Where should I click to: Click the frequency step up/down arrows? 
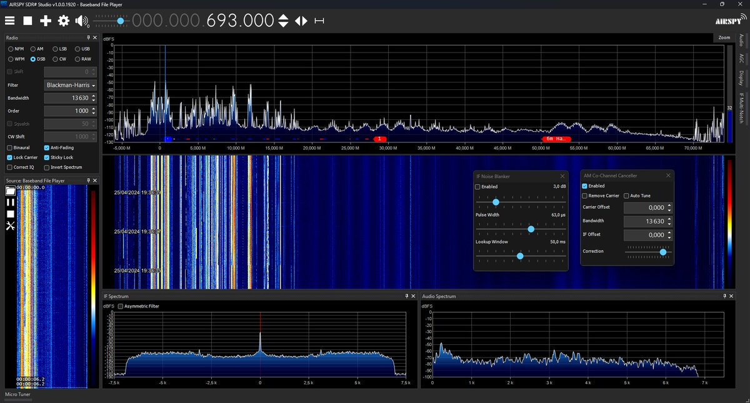[x=283, y=21]
